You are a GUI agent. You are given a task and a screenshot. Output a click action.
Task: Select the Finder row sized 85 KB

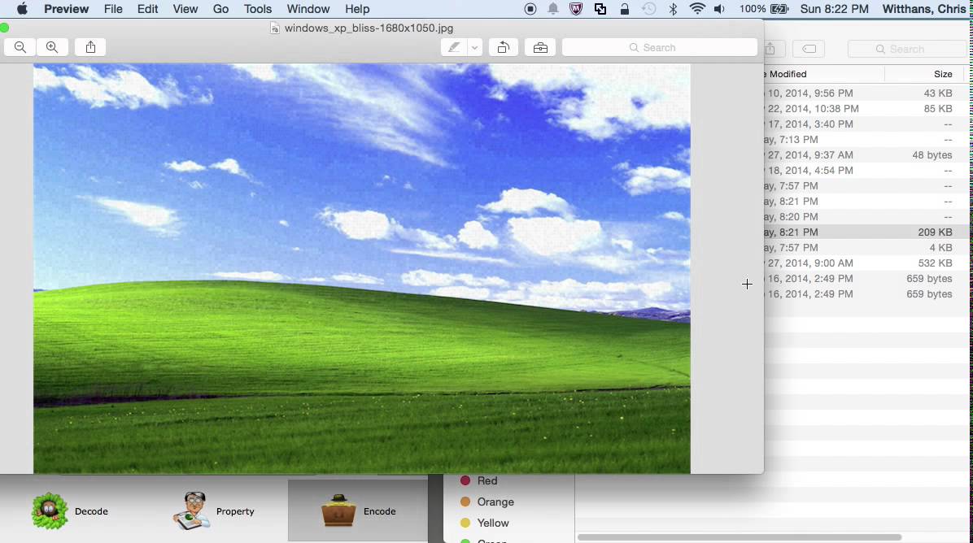click(x=866, y=108)
